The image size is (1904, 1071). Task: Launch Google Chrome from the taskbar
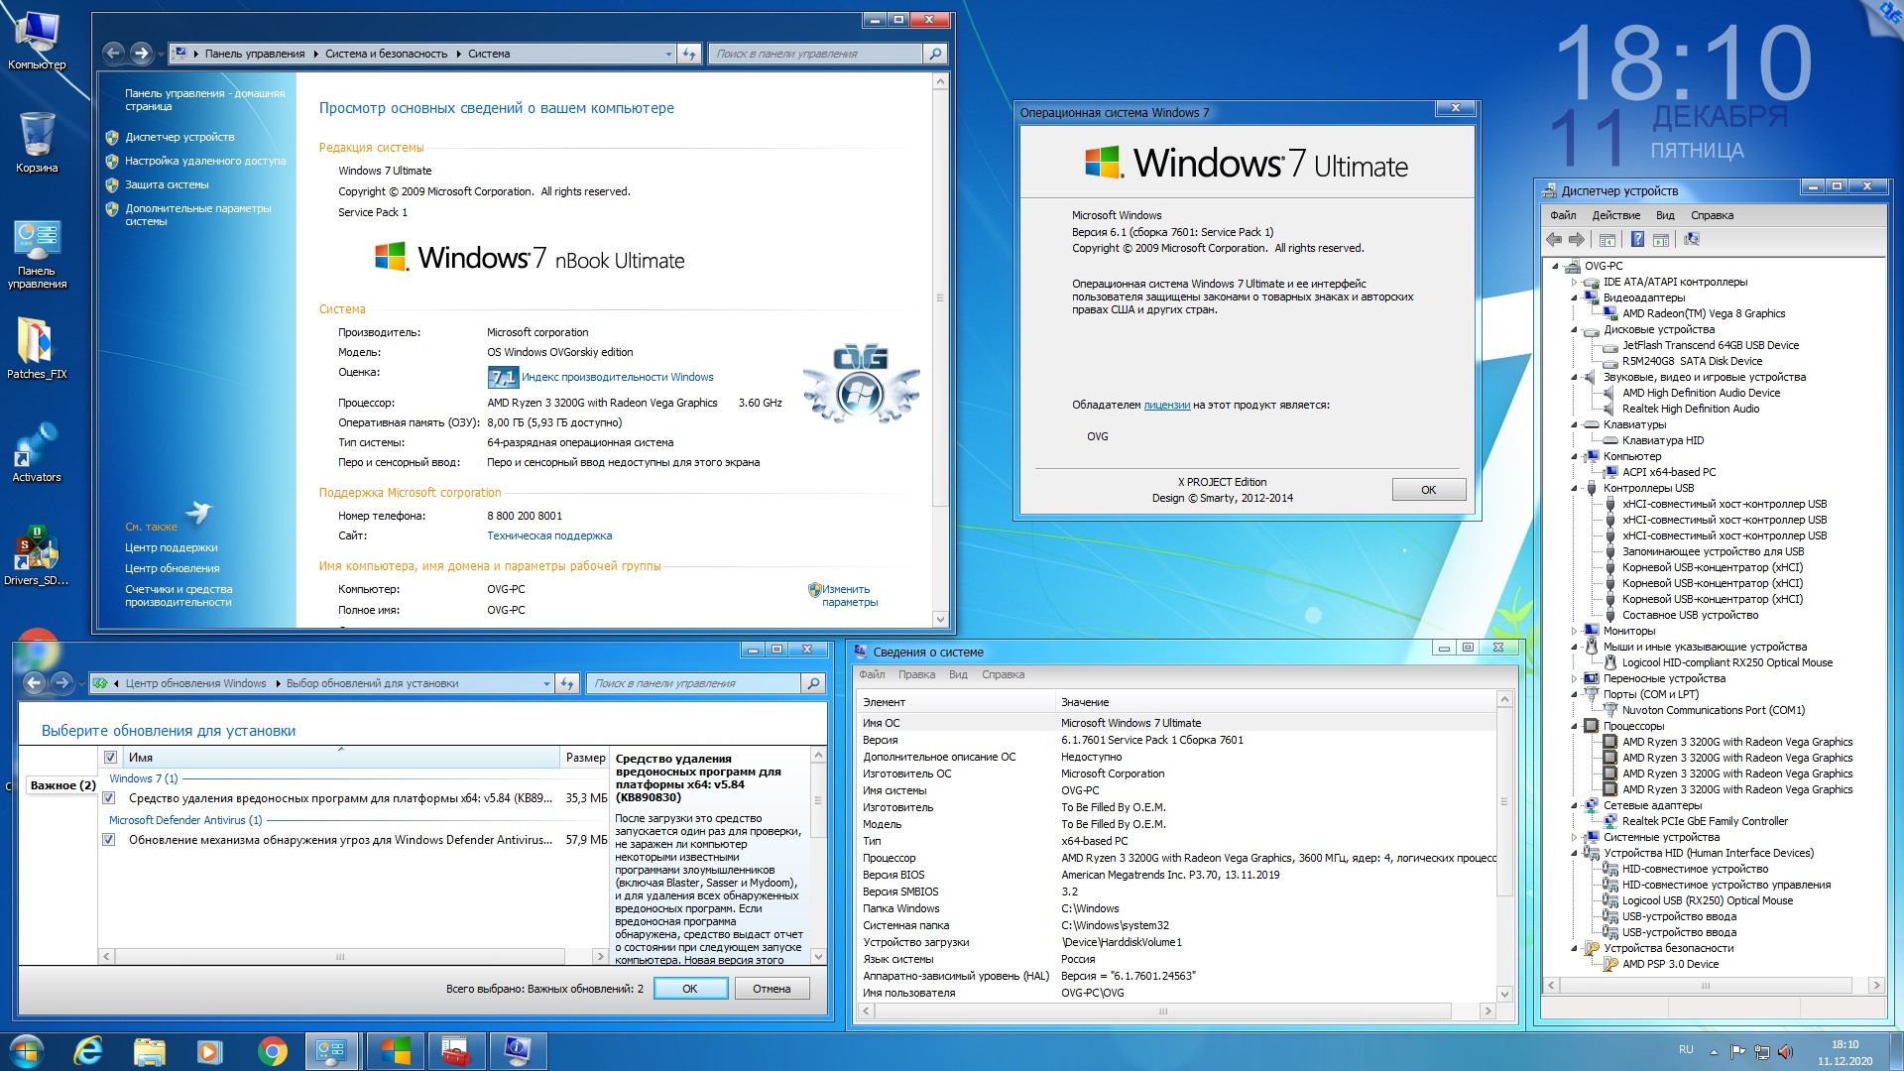272,1051
